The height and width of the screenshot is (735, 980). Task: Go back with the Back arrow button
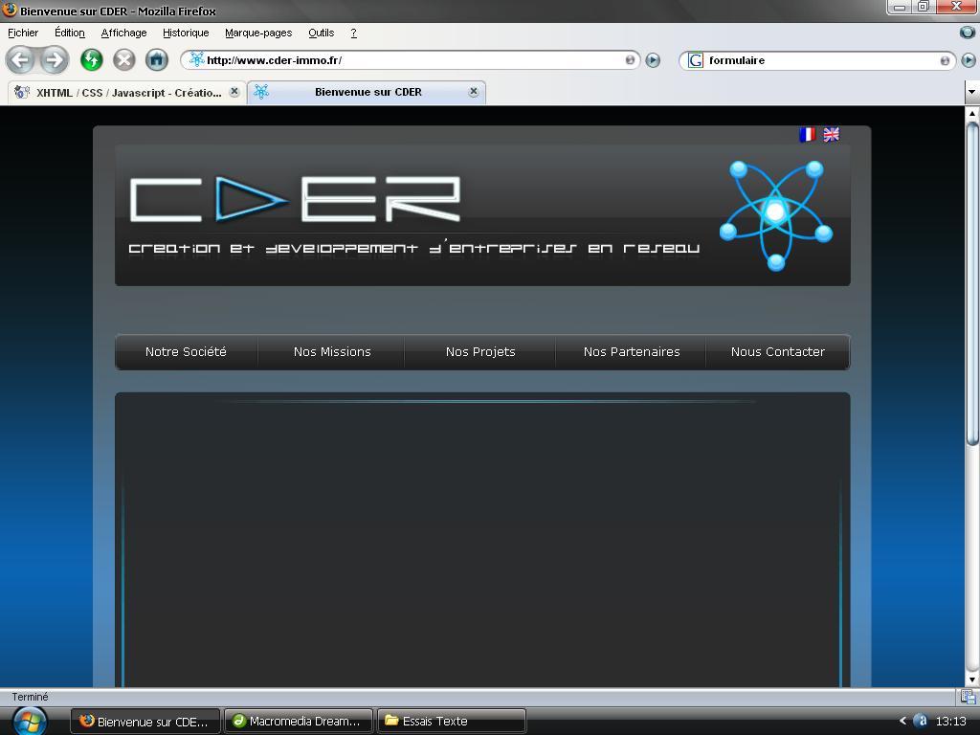tap(21, 60)
